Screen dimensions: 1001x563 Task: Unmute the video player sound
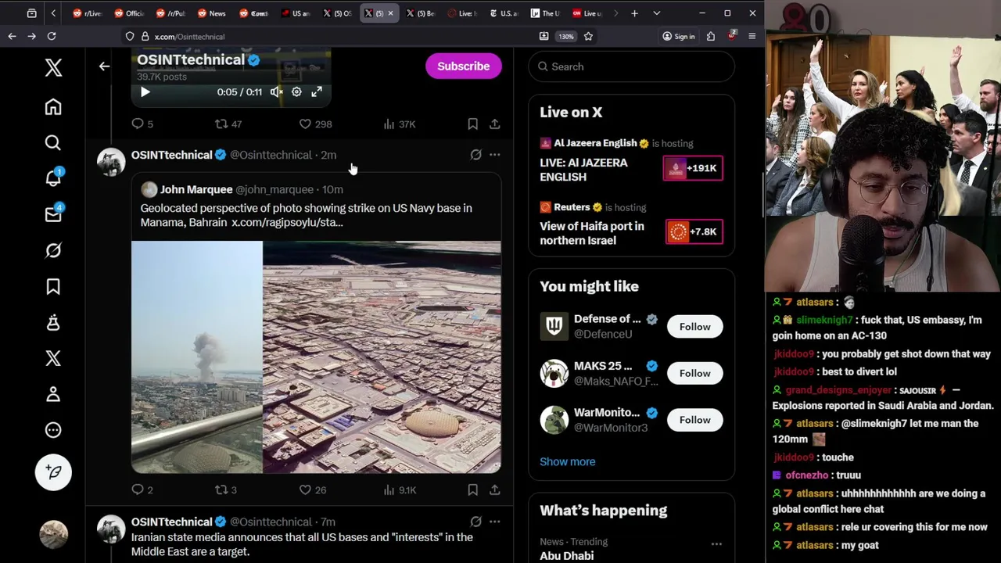[276, 92]
